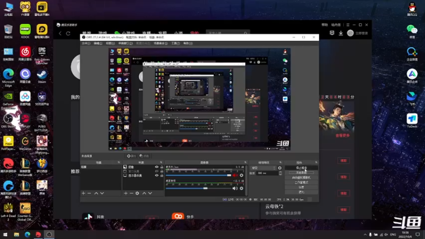Open hamburger menu in Tencent assistant title bar
Screen dimensions: 425x239
click(x=348, y=25)
